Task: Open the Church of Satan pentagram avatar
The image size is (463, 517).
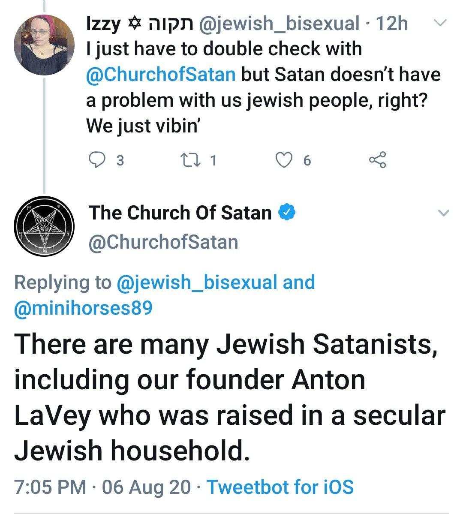Action: 44,226
